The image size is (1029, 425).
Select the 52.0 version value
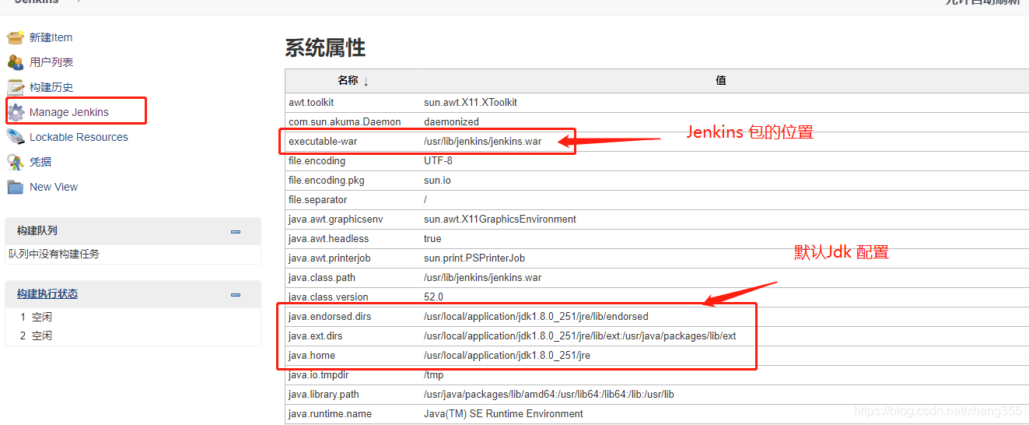click(x=433, y=297)
